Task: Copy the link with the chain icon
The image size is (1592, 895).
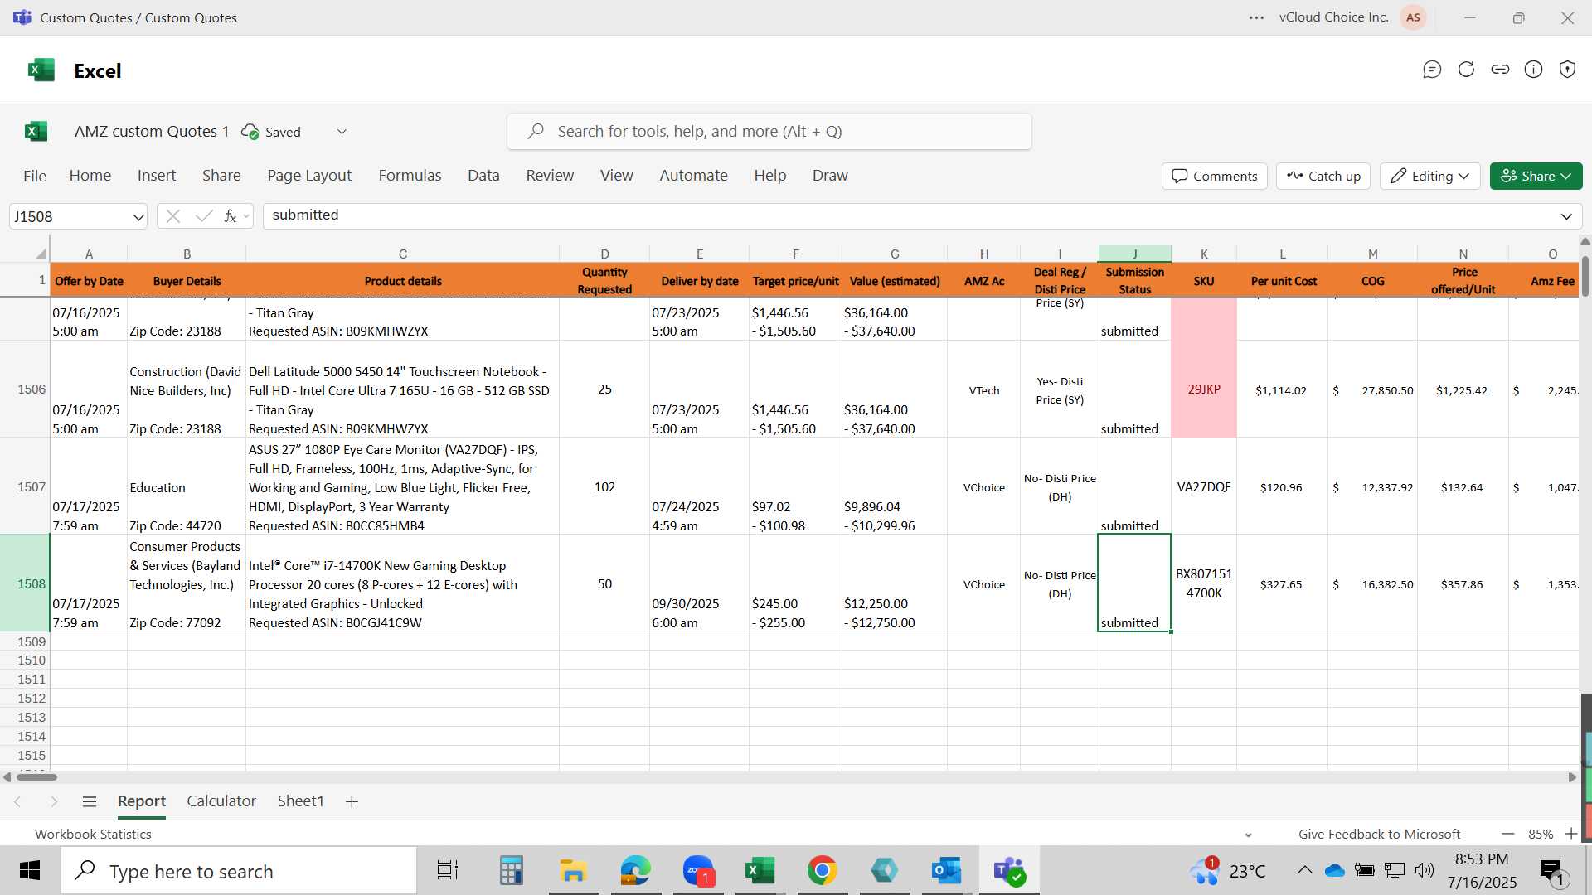Action: coord(1500,70)
